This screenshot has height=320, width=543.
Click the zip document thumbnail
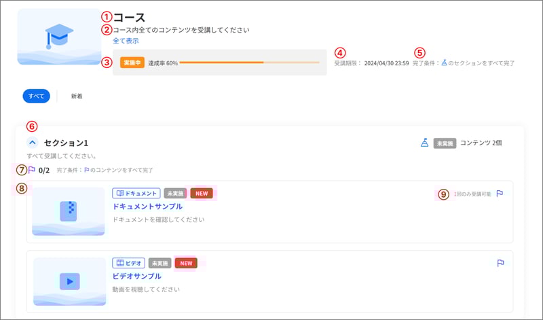(69, 211)
